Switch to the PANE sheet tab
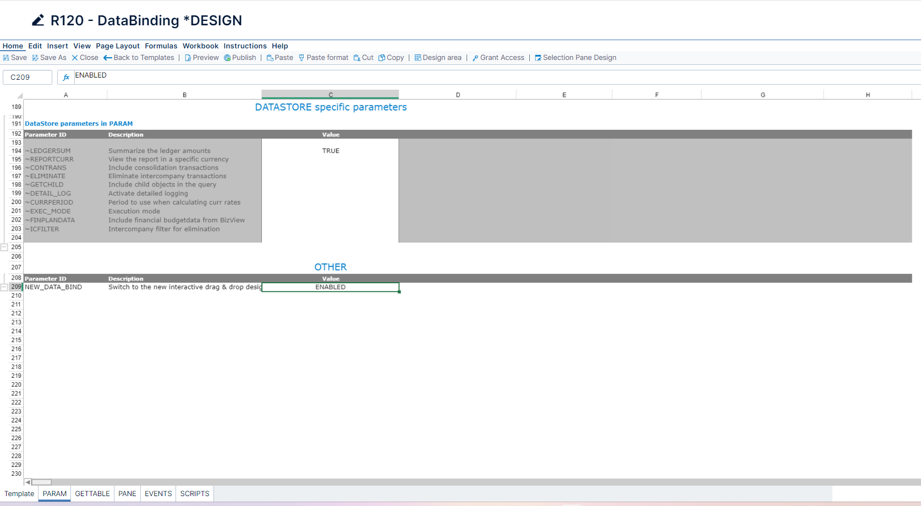The image size is (921, 506). tap(127, 494)
